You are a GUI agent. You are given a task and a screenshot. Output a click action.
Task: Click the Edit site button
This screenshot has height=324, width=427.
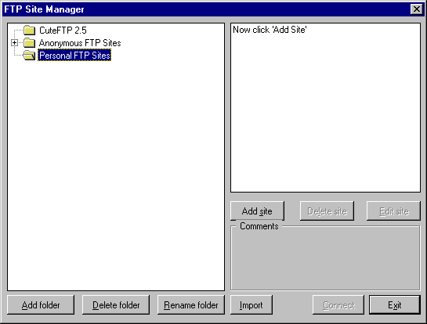[393, 211]
